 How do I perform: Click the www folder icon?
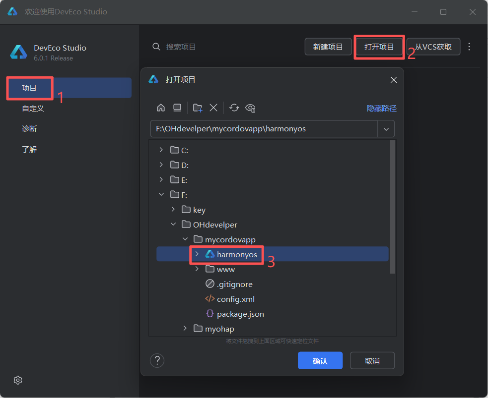click(x=210, y=269)
